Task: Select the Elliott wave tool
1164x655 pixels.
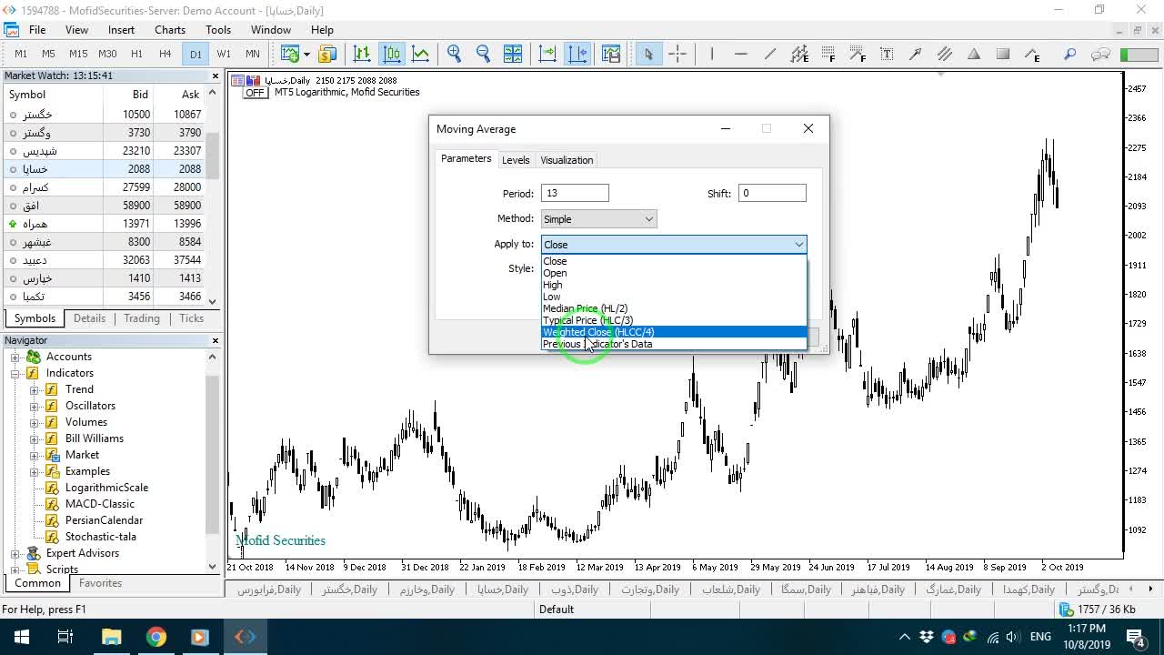Action: [x=1032, y=54]
